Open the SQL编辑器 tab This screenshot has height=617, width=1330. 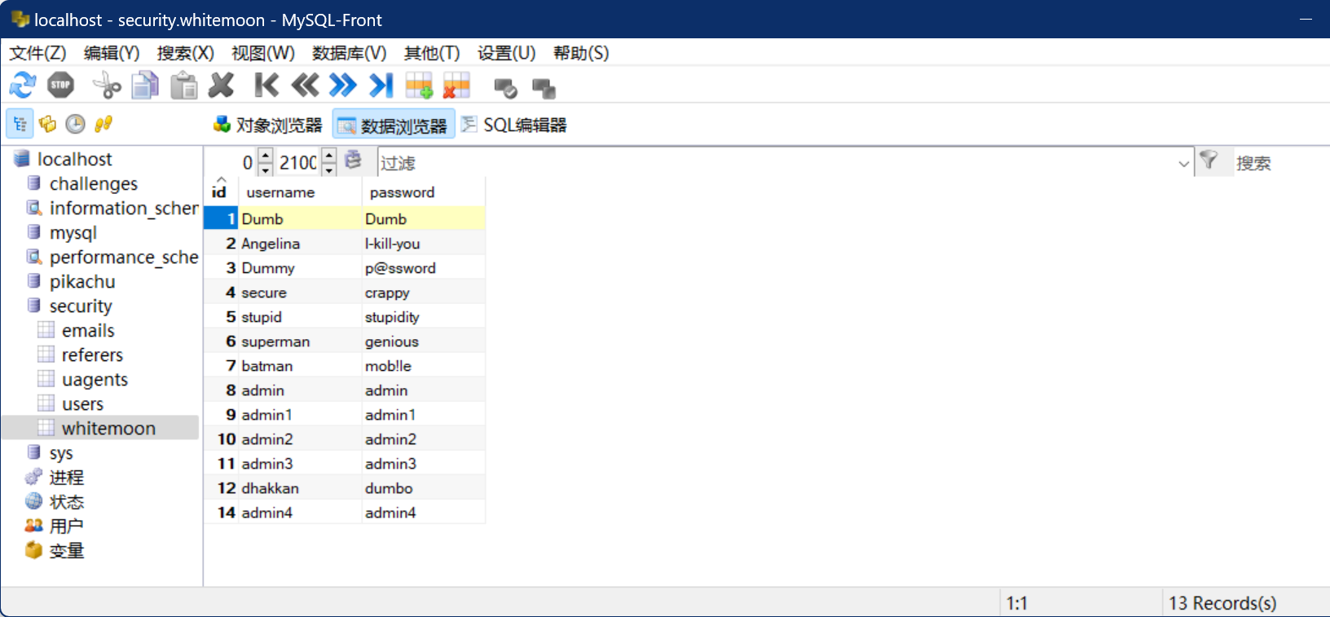point(513,125)
